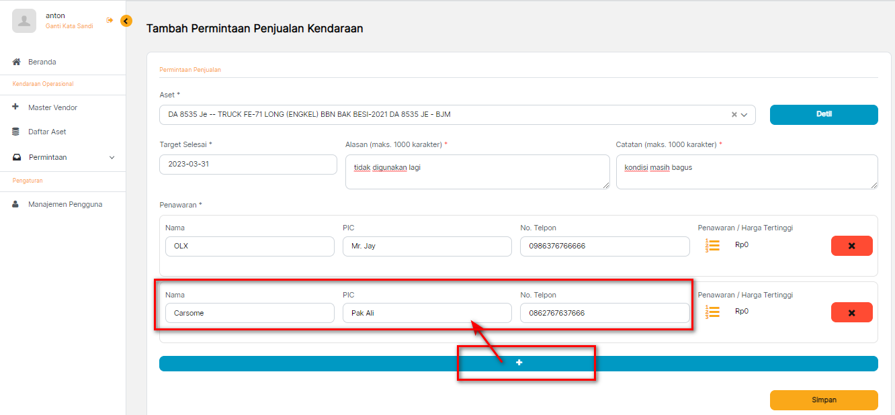This screenshot has width=895, height=415.
Task: Focus the Target Selesai date field
Action: coord(248,165)
